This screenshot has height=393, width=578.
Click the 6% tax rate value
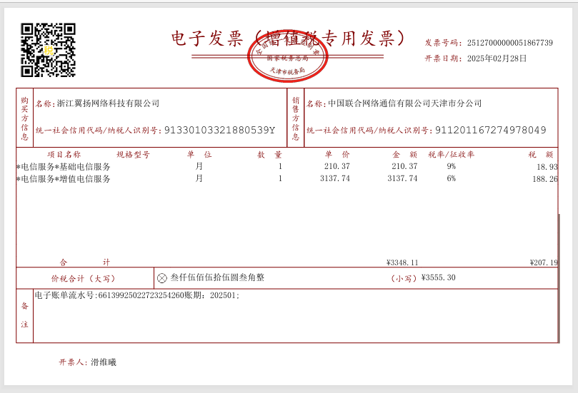coord(451,179)
